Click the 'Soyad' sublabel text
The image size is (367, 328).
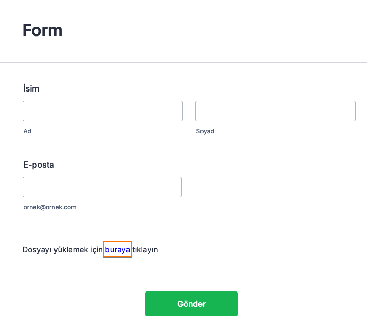205,131
